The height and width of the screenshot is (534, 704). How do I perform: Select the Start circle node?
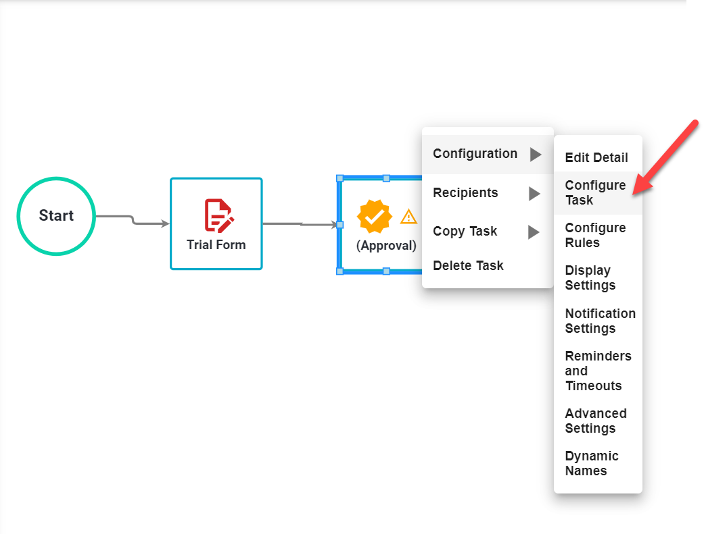coord(56,216)
